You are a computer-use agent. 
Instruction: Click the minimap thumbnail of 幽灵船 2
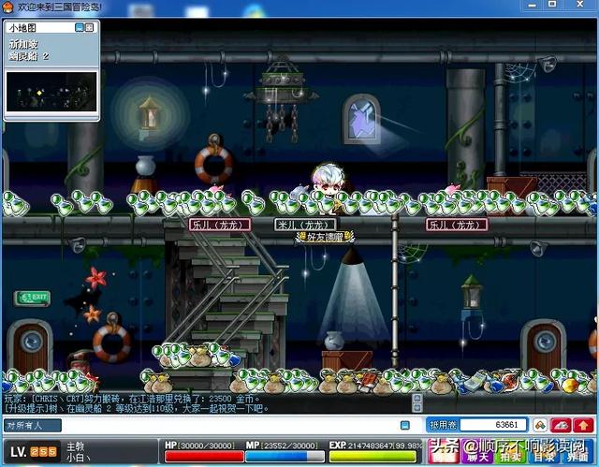click(x=51, y=92)
